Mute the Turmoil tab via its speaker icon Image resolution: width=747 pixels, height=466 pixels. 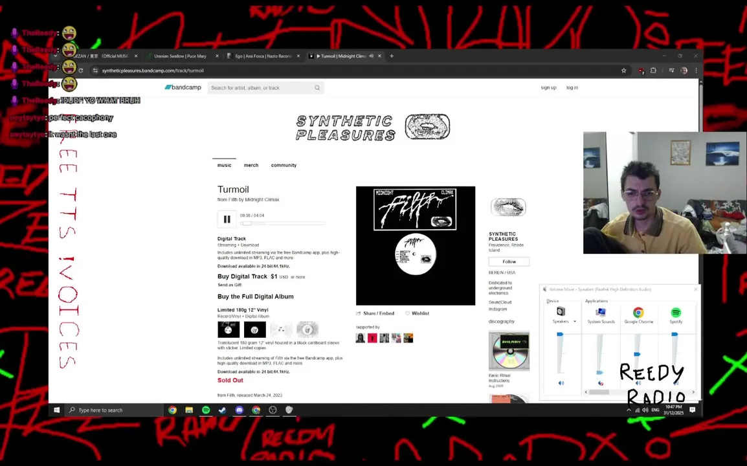371,56
